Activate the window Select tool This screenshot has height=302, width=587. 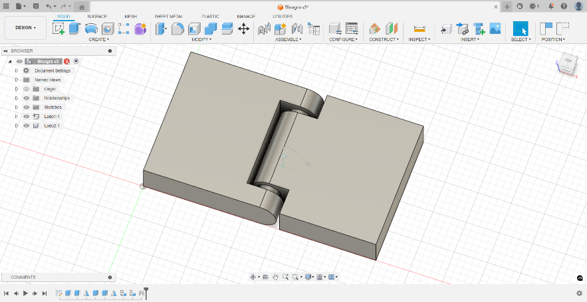(x=521, y=29)
